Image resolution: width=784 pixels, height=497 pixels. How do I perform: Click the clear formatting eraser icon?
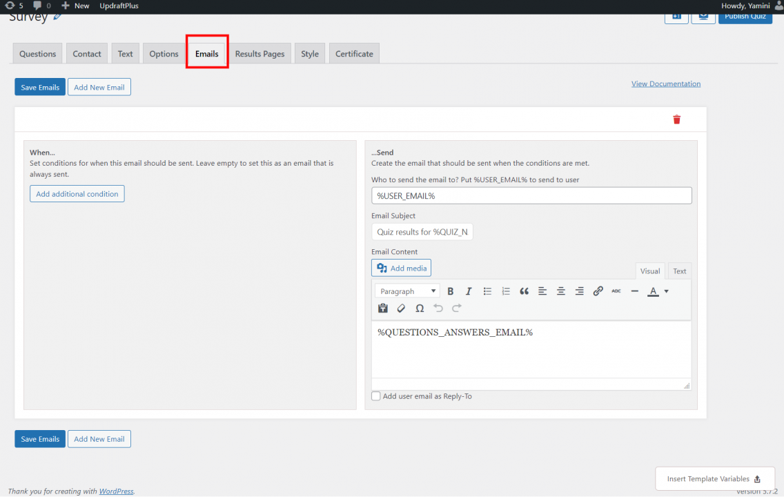[x=401, y=309]
